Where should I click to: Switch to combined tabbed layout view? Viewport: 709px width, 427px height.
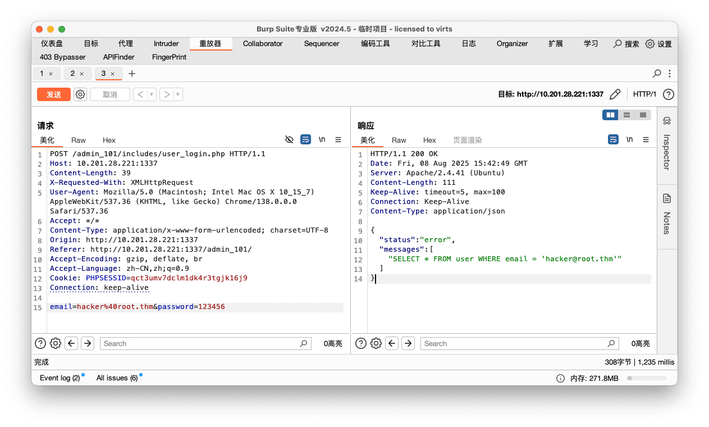[x=643, y=115]
